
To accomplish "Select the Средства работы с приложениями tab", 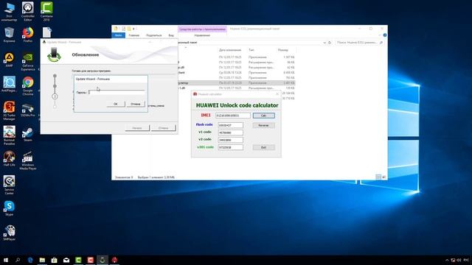I will (x=202, y=29).
